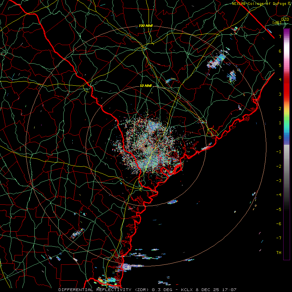Viewport: 292px width, 292px height.
Task: Click the TH label on the color scale
Action: click(279, 253)
